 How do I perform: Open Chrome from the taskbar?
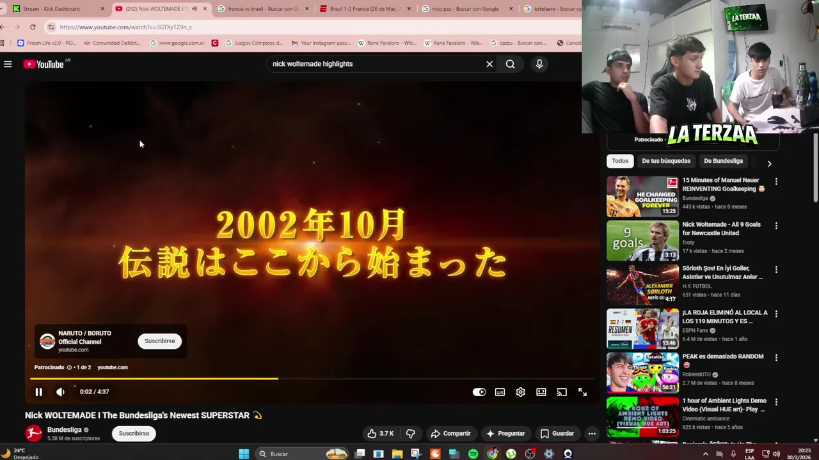pos(492,454)
